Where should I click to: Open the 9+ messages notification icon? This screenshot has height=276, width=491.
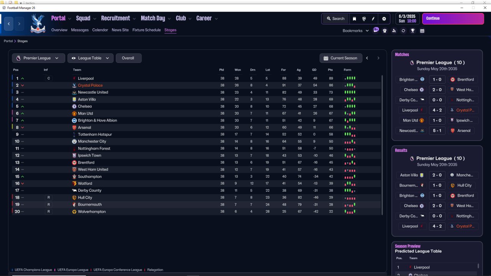(376, 30)
